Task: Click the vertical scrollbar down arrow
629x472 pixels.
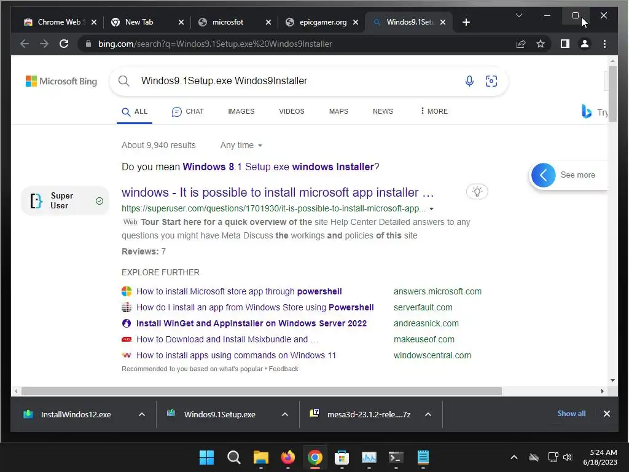Action: click(612, 380)
